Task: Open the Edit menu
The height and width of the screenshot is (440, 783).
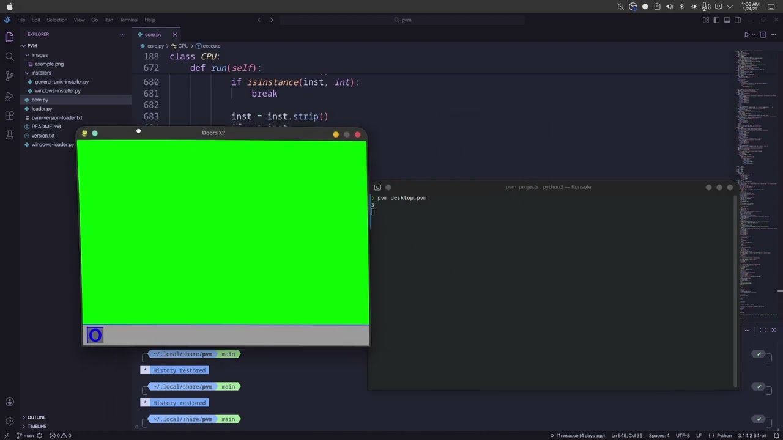Action: point(36,20)
